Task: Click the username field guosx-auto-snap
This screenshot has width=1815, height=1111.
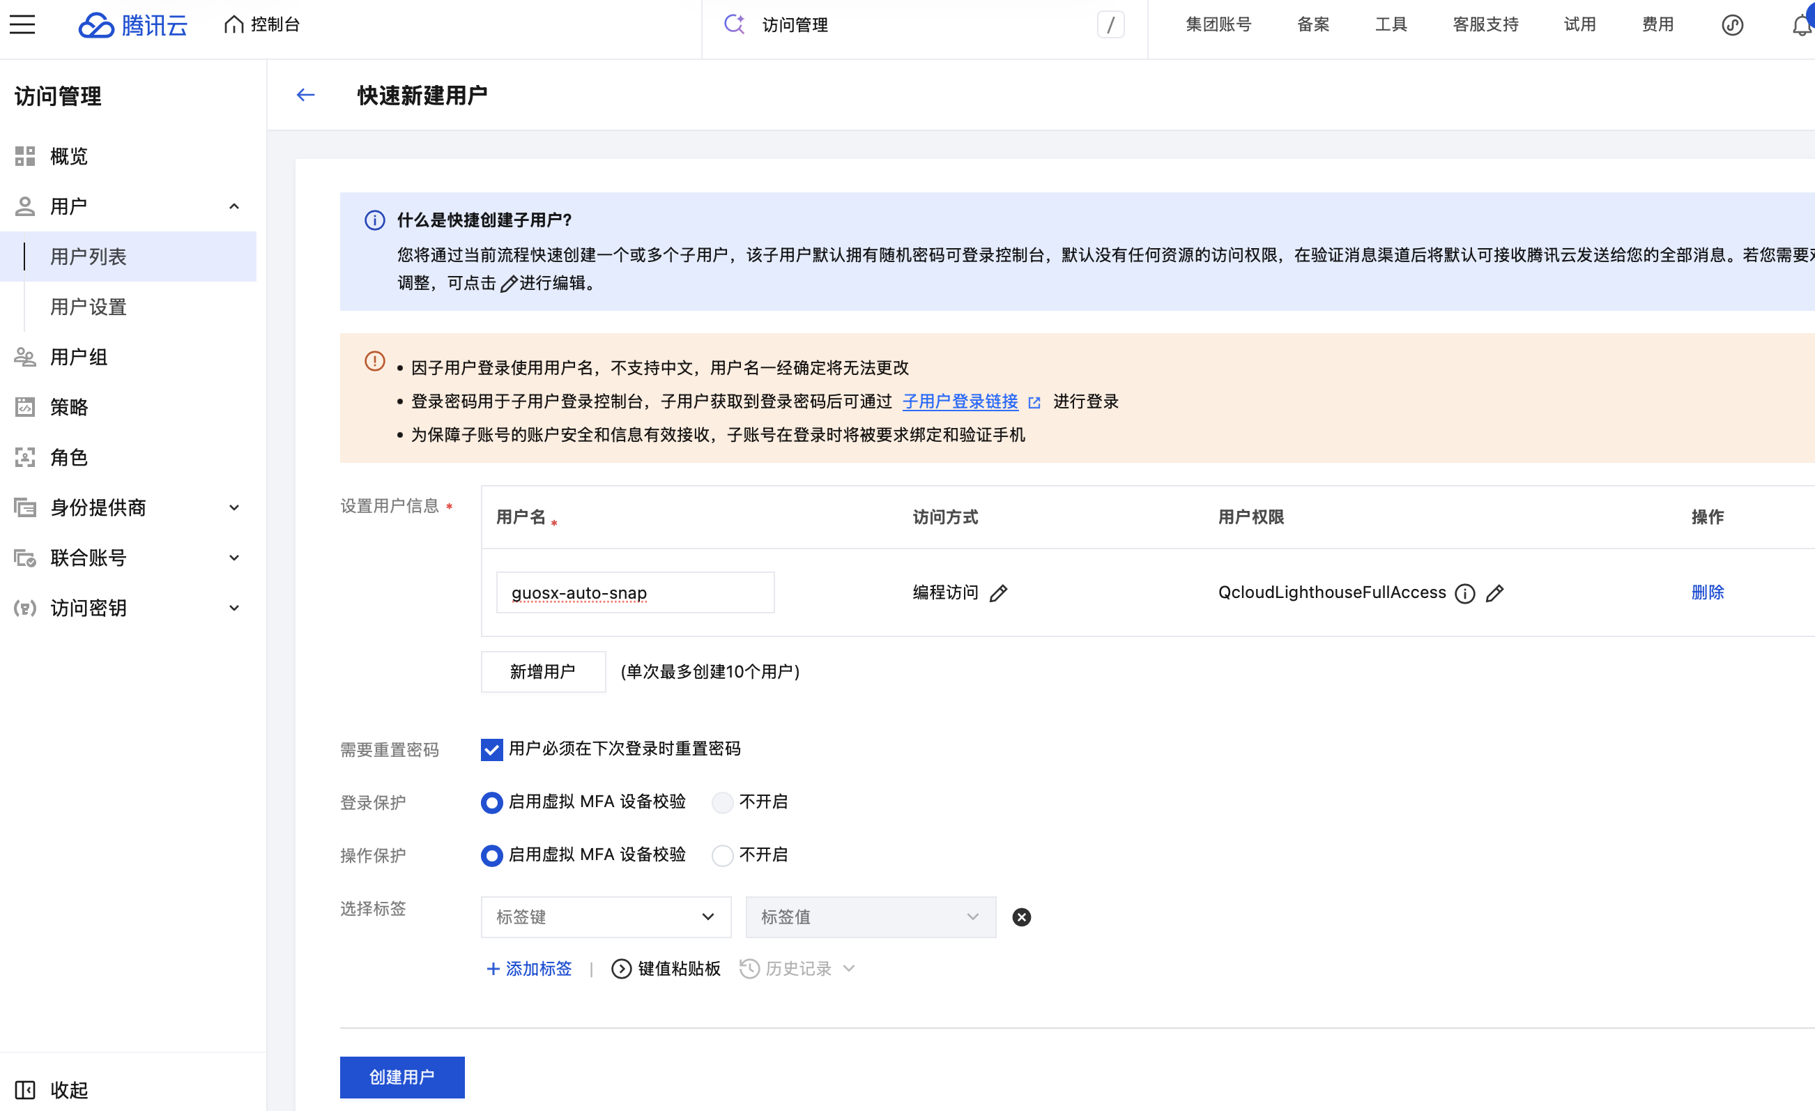Action: click(635, 592)
